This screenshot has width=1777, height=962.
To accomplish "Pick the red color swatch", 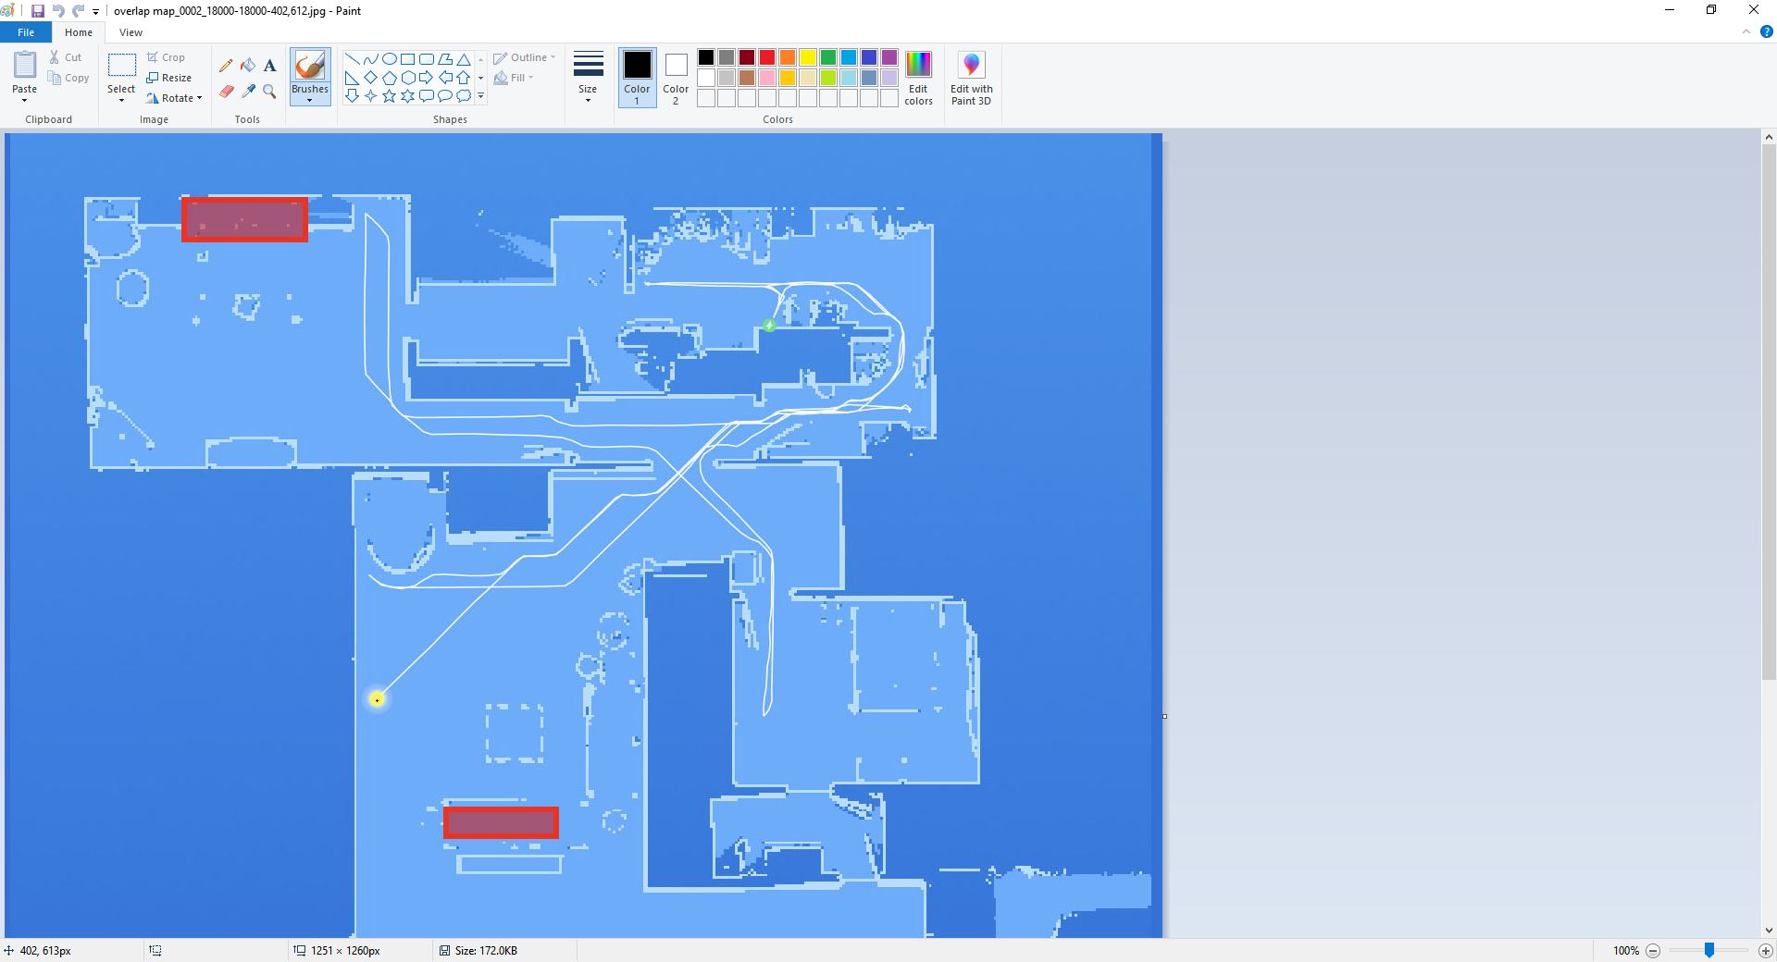I will (x=767, y=57).
